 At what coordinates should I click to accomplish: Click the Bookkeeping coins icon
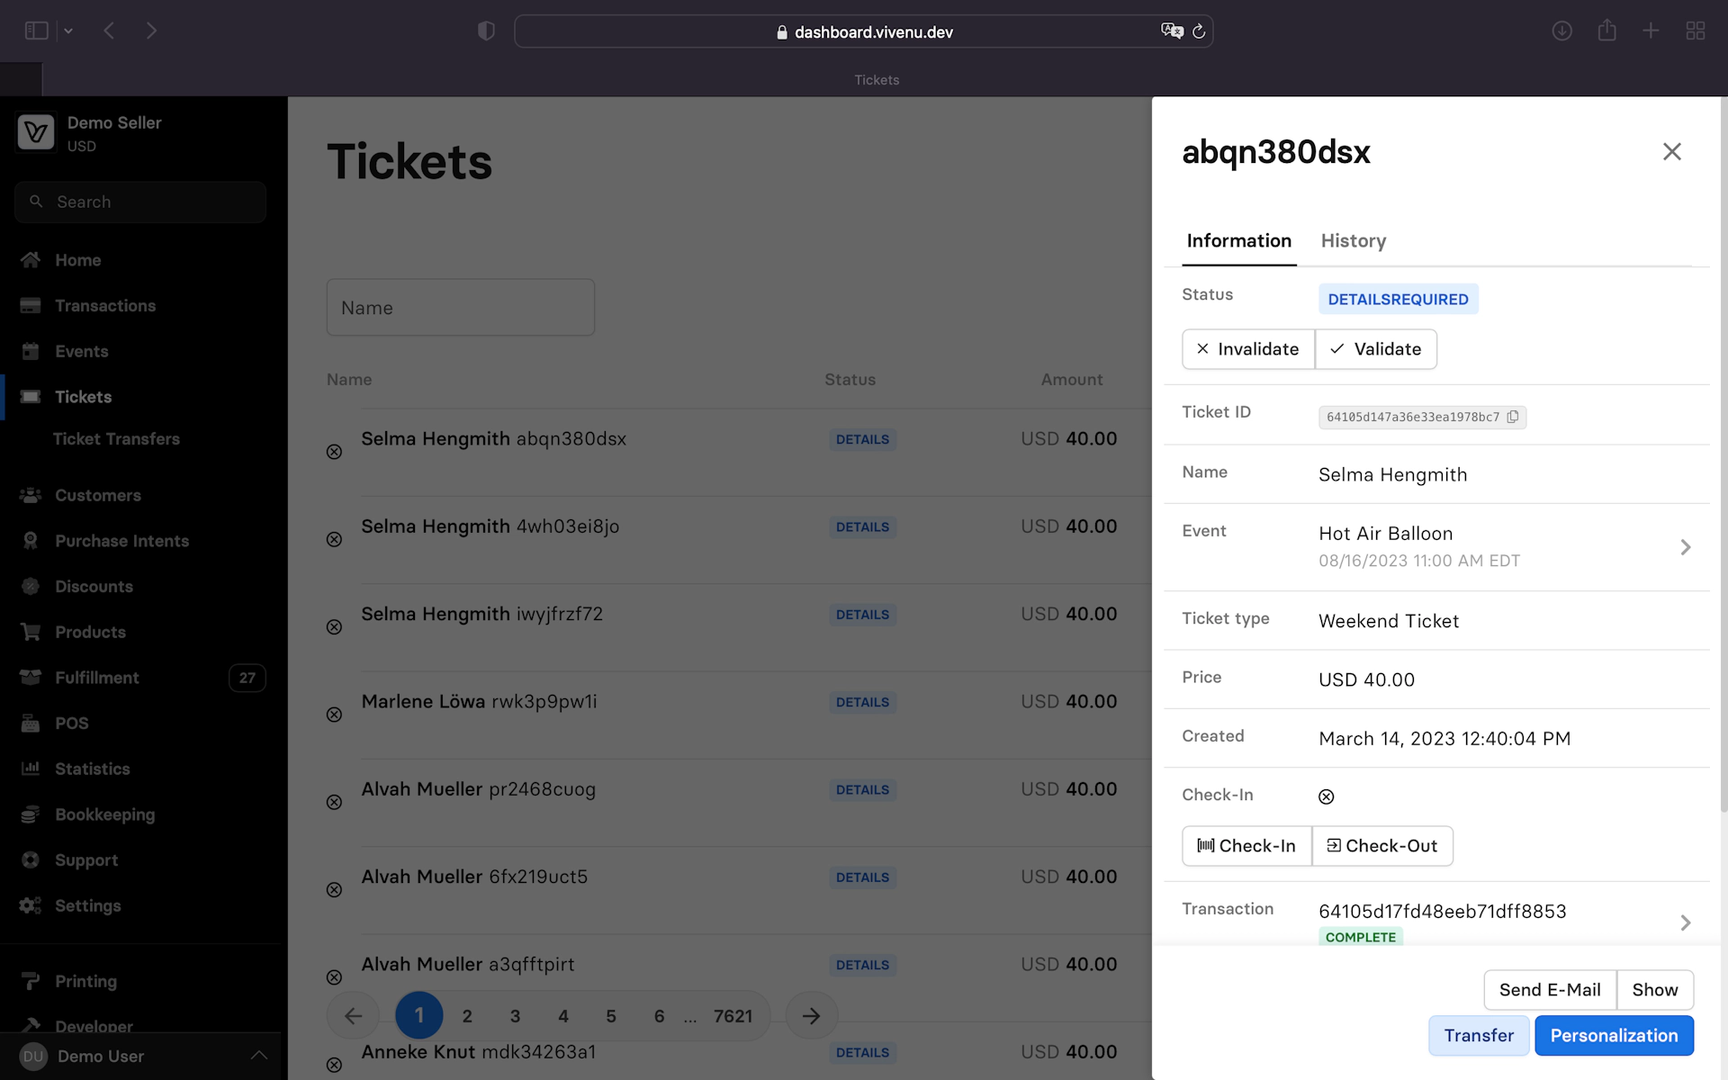(x=31, y=814)
